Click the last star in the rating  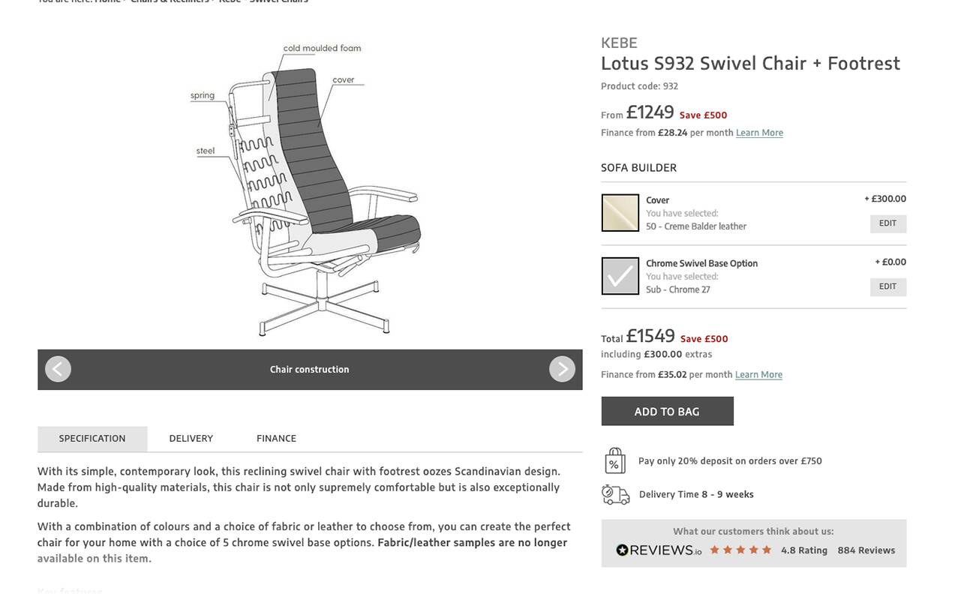(767, 549)
